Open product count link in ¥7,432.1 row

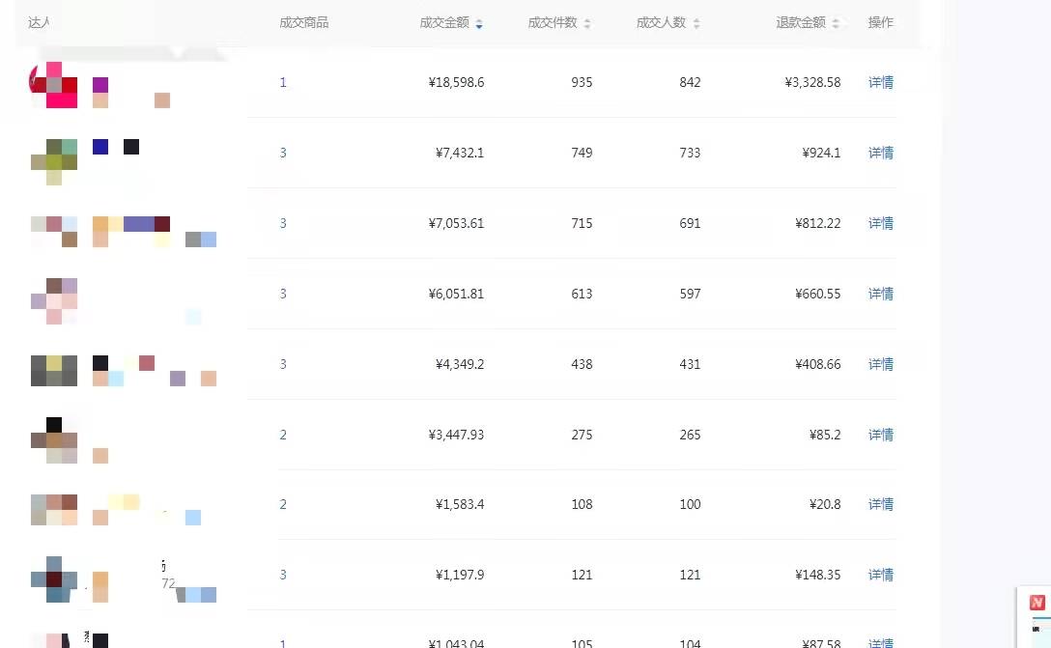point(283,153)
